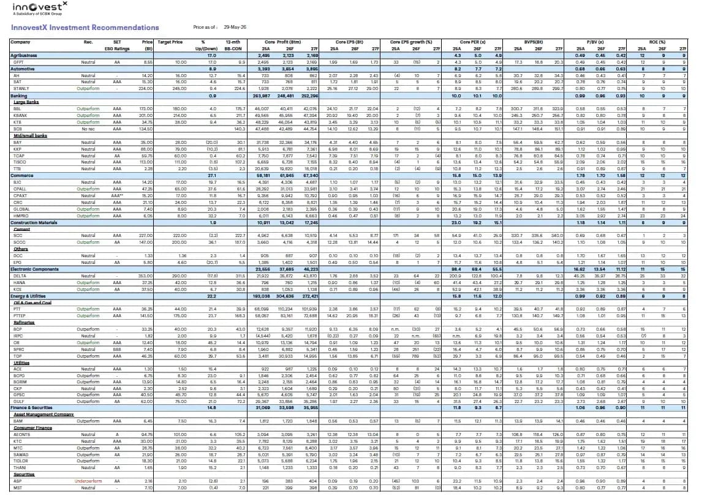The image size is (707, 501).
Task: Click the TISCO company ticker
Action: [x=20, y=162]
